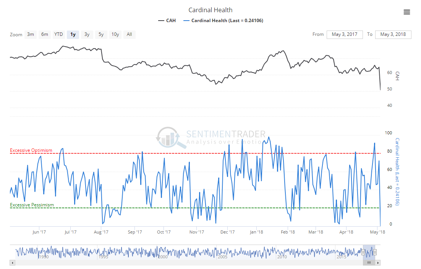Click the 2005 label in navigator
The height and width of the screenshot is (269, 421).
point(222,257)
